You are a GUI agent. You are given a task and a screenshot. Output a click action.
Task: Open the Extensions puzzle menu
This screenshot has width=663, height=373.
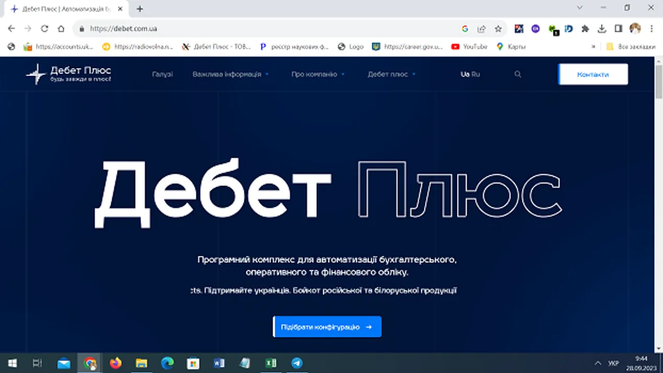(585, 29)
